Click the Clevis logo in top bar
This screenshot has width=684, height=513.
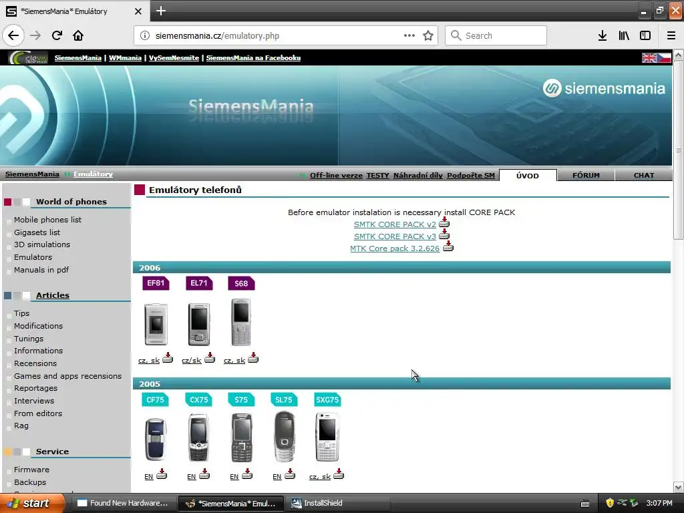[x=28, y=58]
